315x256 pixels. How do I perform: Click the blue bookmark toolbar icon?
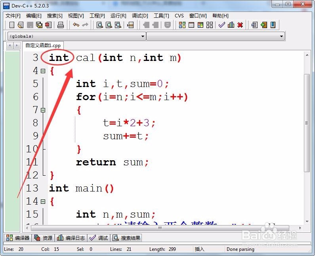pyautogui.click(x=273, y=25)
